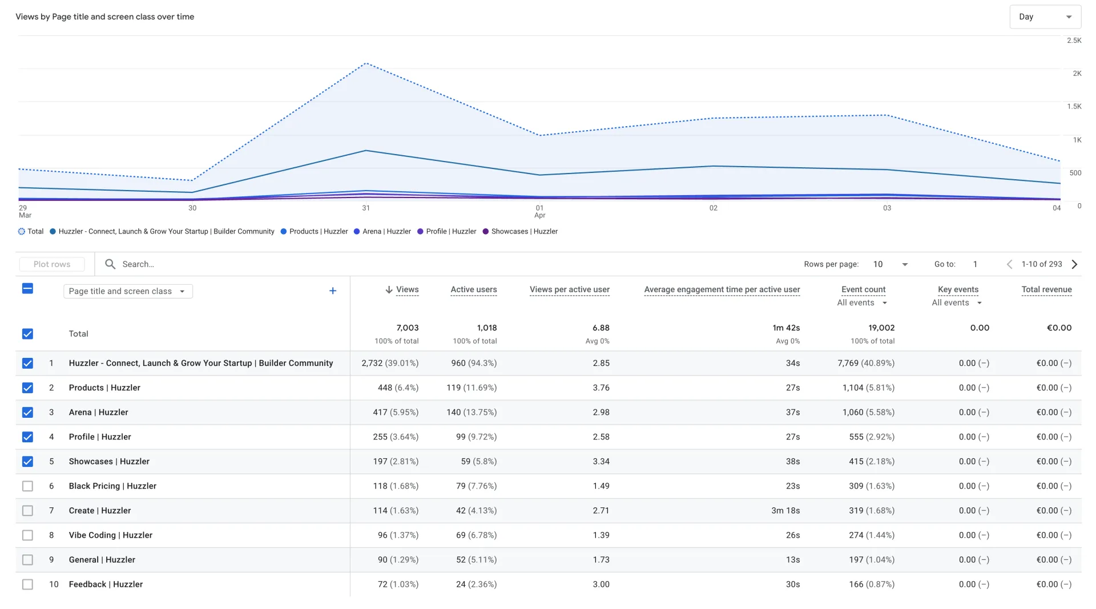This screenshot has height=609, width=1096.
Task: Sort by Event count column
Action: click(863, 290)
